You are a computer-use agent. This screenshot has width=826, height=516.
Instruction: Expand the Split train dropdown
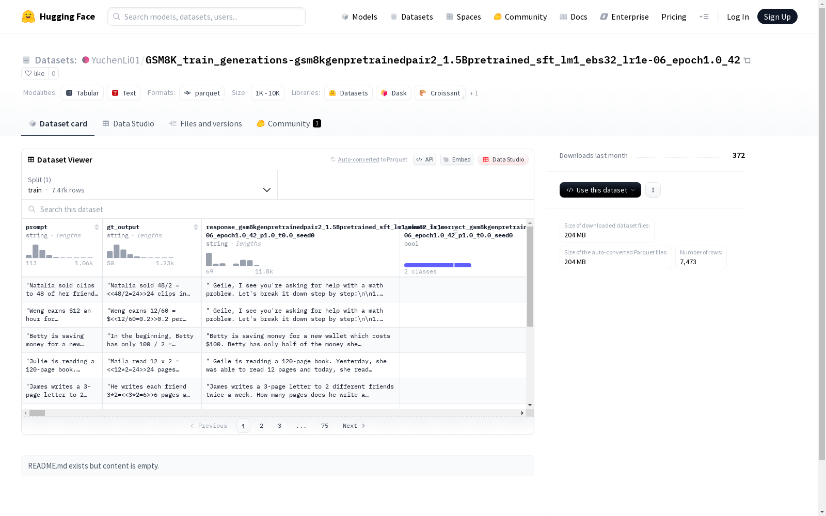click(x=150, y=185)
